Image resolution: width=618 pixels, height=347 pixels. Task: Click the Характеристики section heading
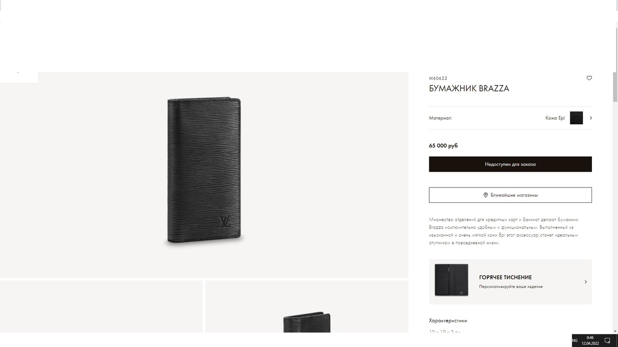tap(448, 320)
